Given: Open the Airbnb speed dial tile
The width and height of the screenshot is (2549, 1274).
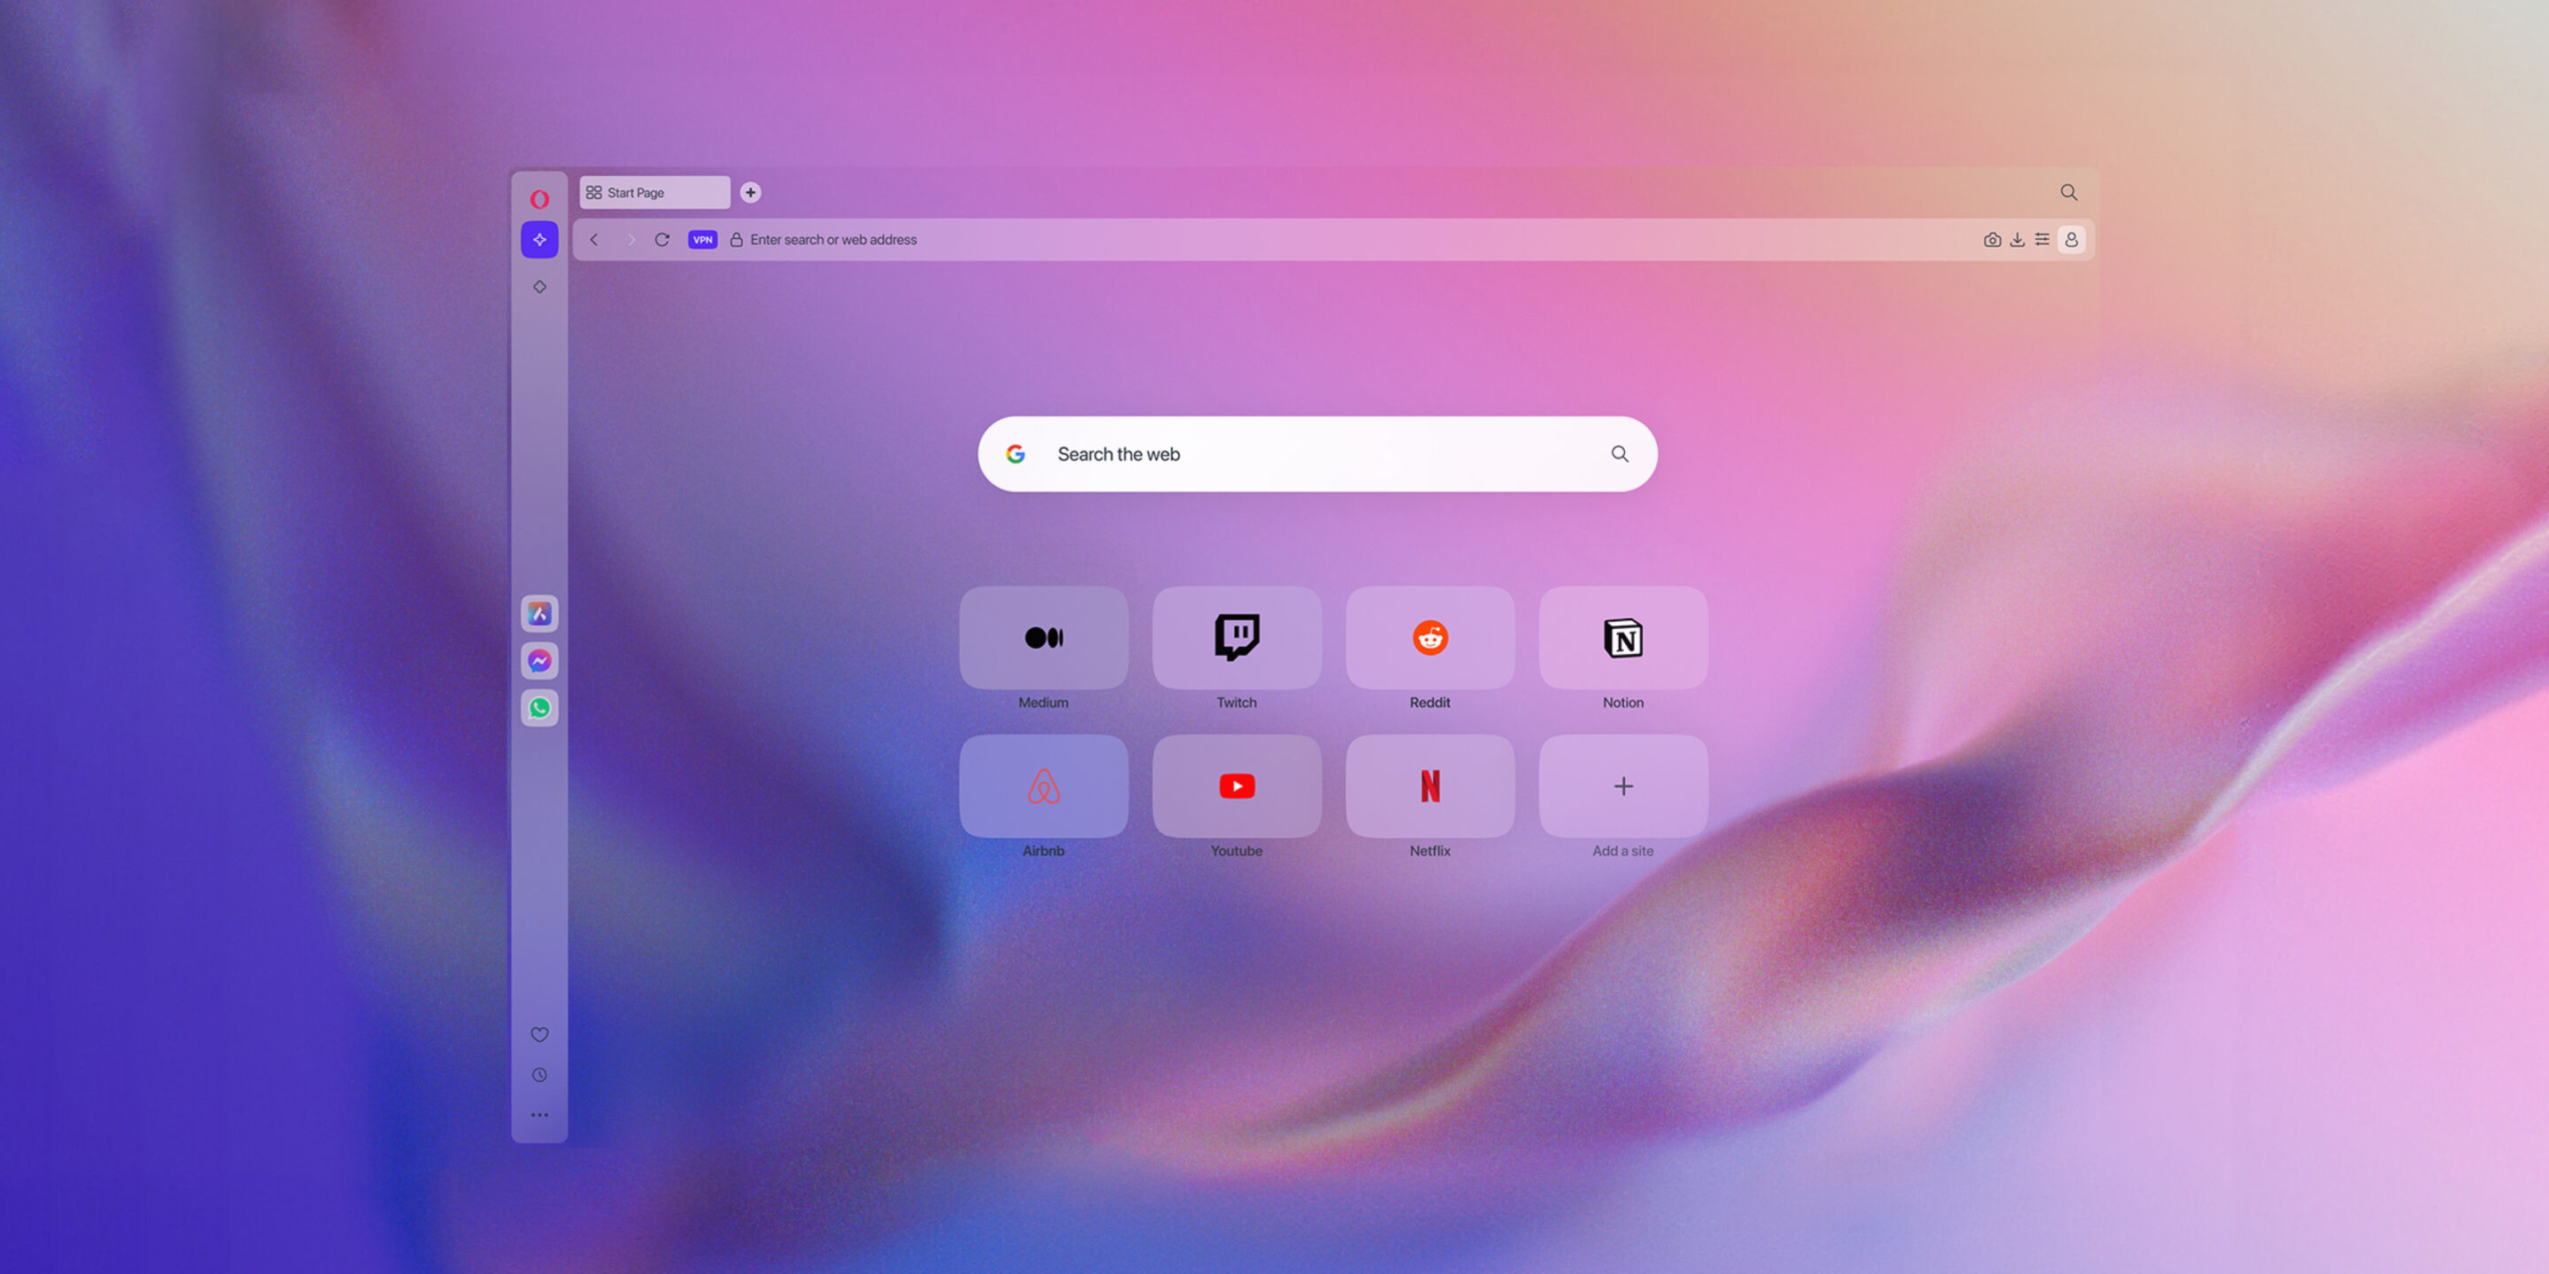Looking at the screenshot, I should [x=1043, y=786].
